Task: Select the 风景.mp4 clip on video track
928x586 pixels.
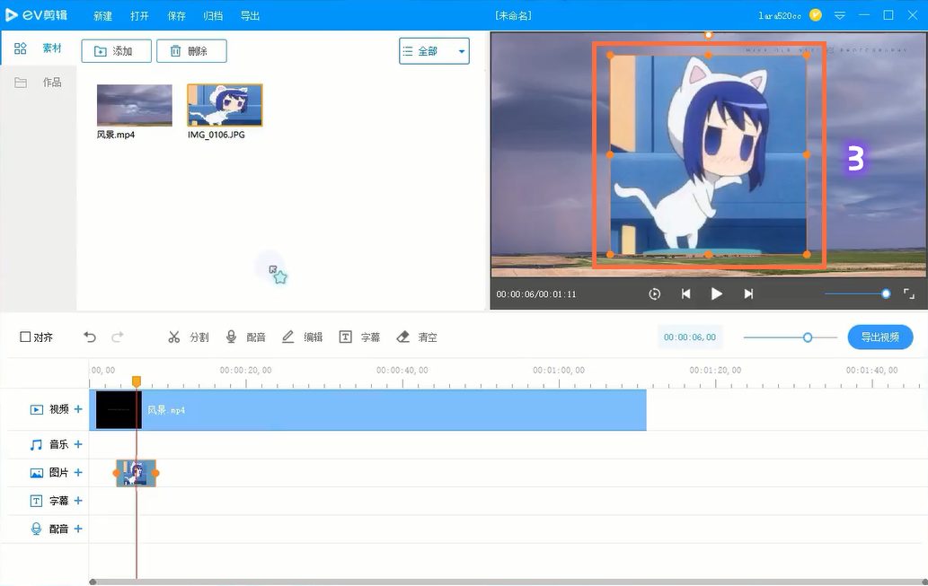Action: click(367, 410)
